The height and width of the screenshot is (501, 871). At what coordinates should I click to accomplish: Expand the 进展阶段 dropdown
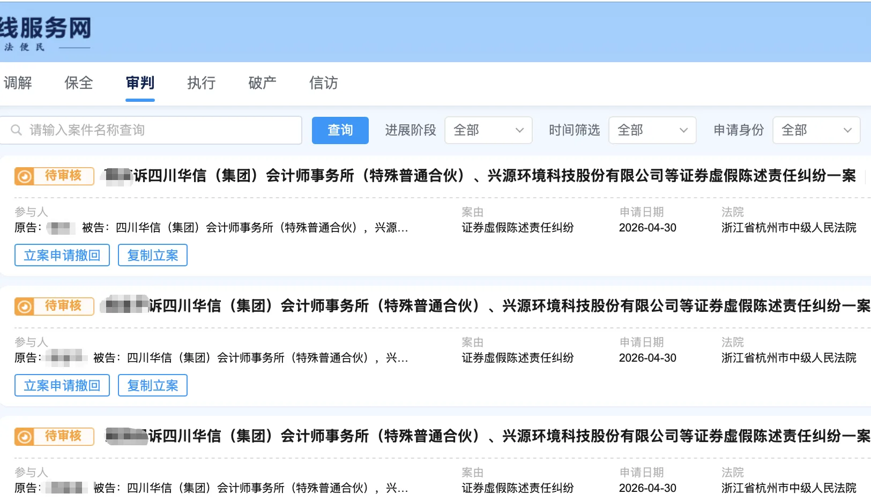[x=488, y=130]
